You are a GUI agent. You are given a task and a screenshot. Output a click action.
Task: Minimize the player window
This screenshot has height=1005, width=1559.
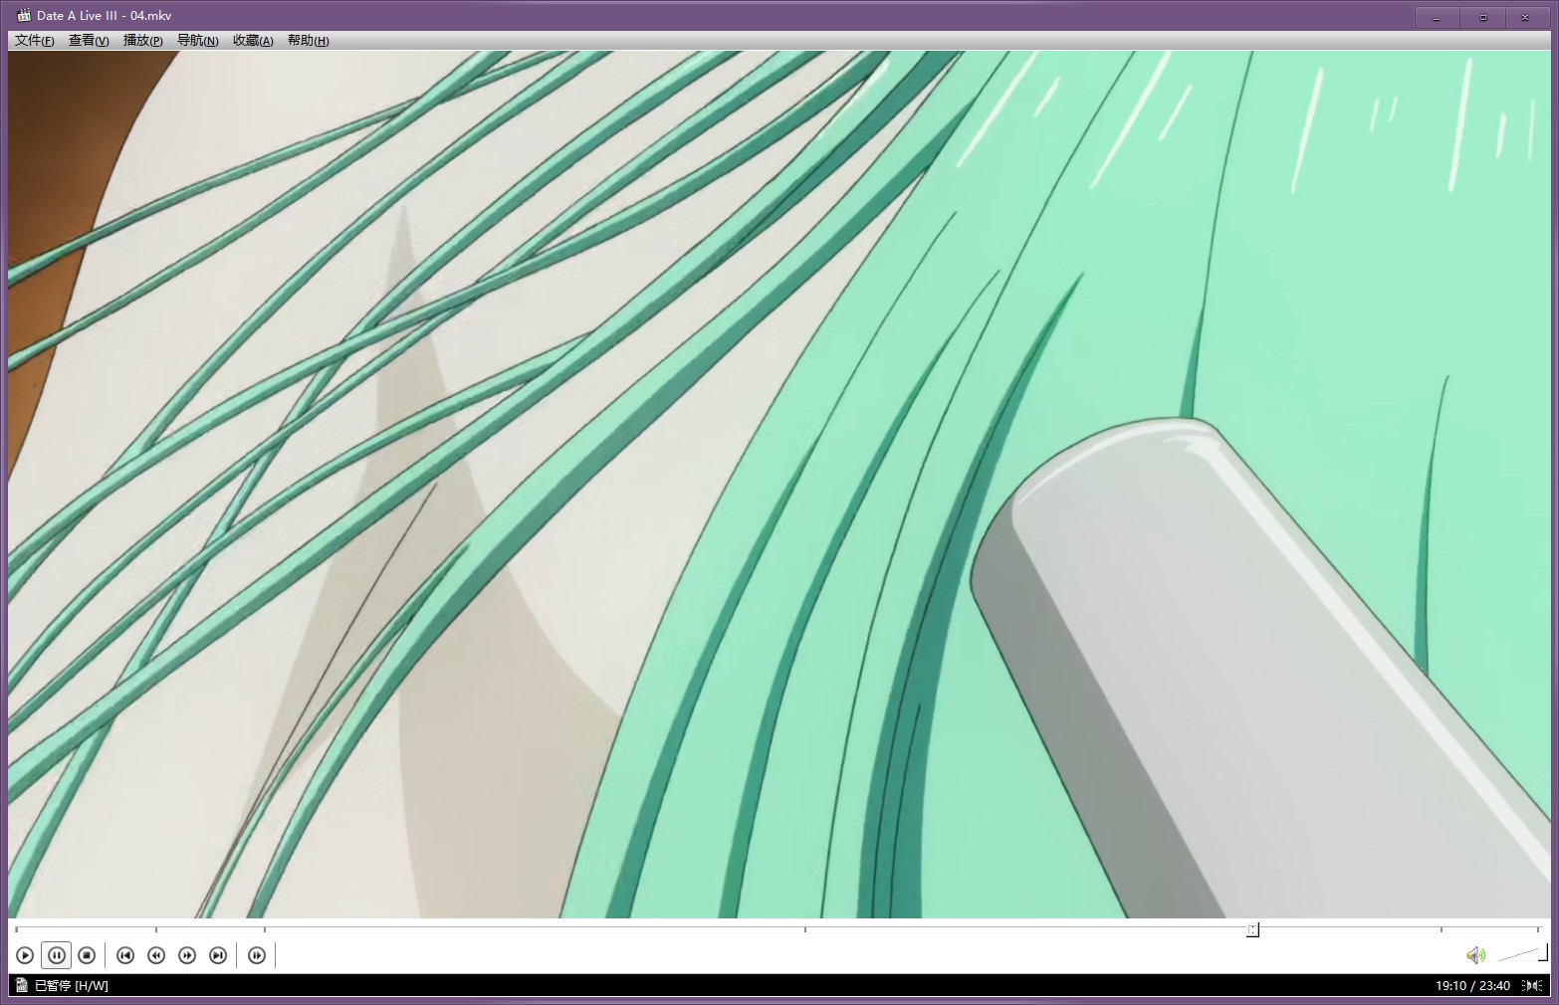click(x=1437, y=17)
